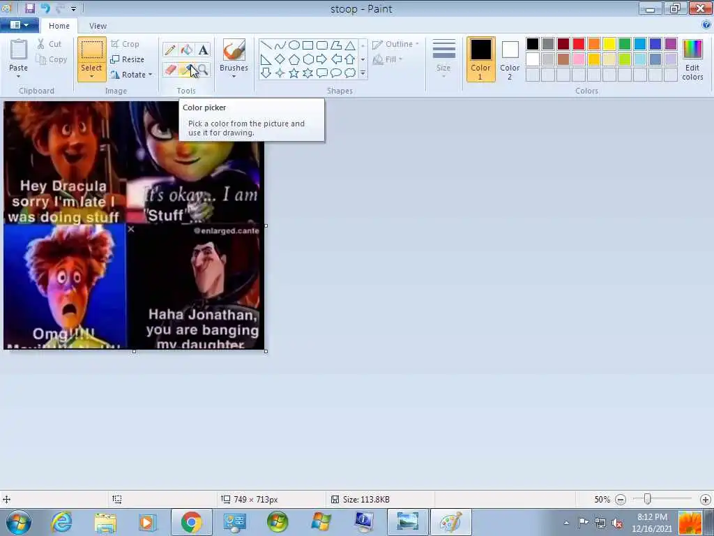This screenshot has height=536, width=714.
Task: Open Customize Quick Access Toolbar arrow
Action: pos(73,8)
